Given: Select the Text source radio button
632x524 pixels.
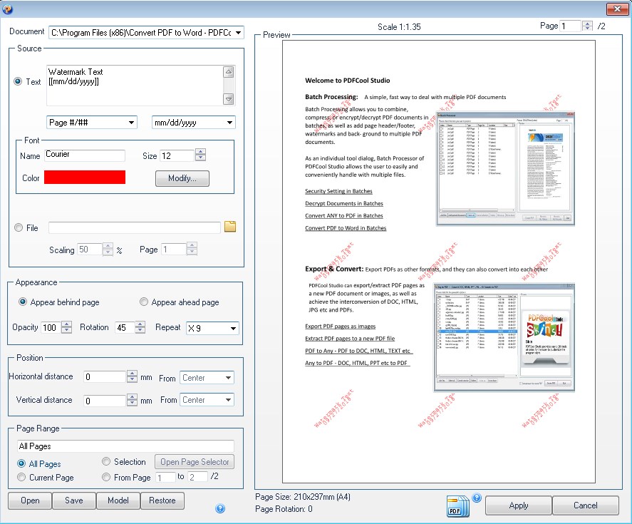Looking at the screenshot, I should 18,81.
